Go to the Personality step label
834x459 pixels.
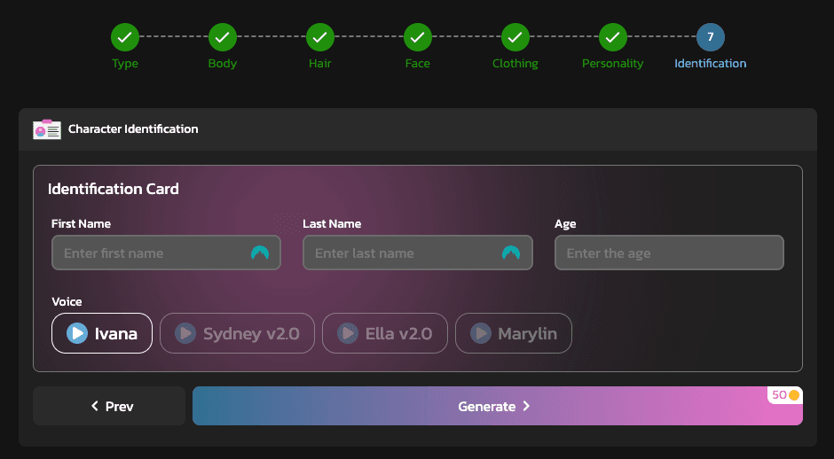tap(613, 63)
